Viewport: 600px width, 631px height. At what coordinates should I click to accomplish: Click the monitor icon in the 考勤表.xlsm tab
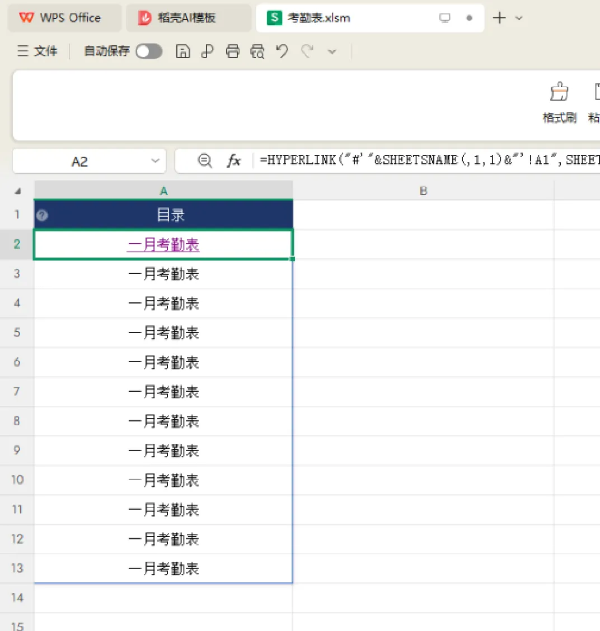pos(444,18)
